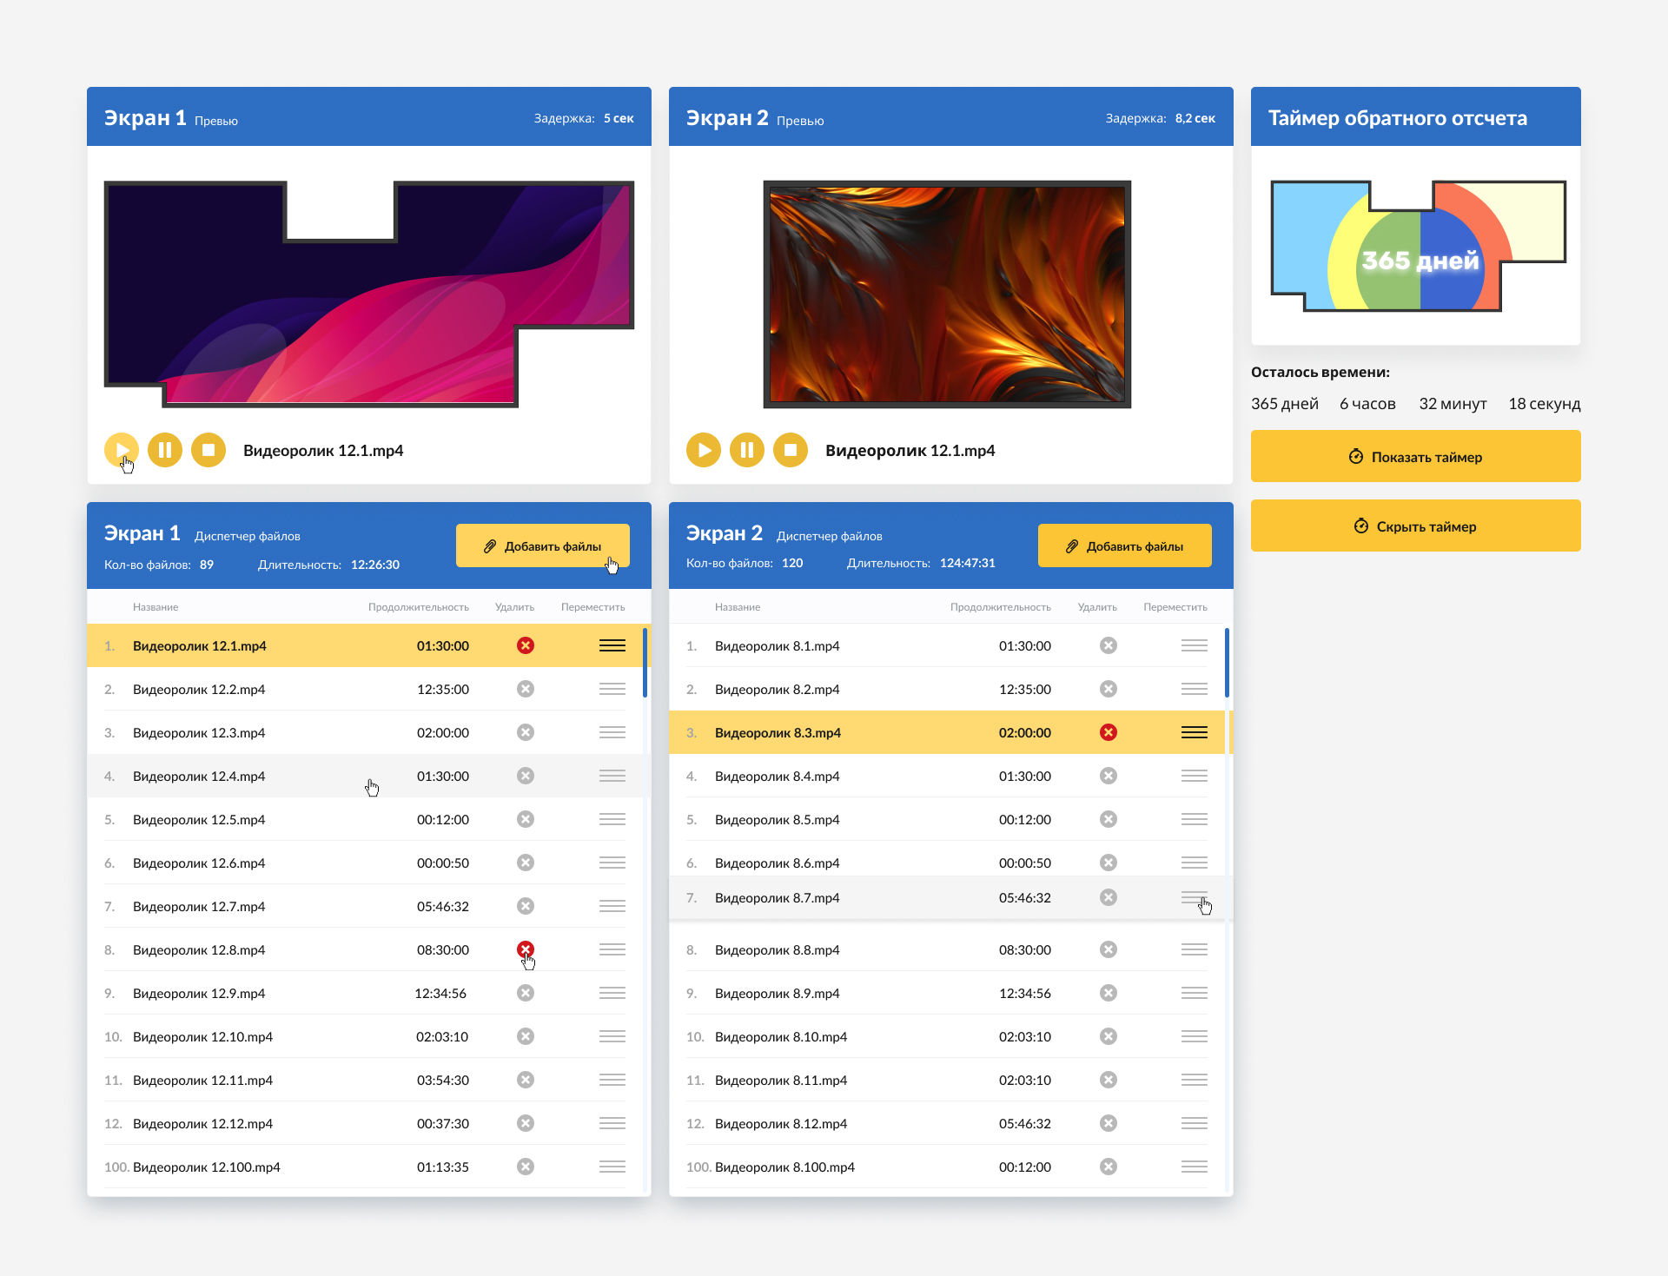This screenshot has height=1276, width=1668.
Task: Click Экран 2 lava preview thumbnail
Action: tap(947, 294)
